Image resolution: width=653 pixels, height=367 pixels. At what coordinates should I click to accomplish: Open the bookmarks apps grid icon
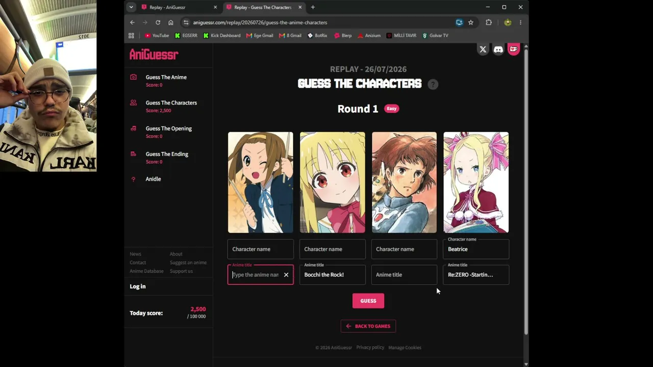pyautogui.click(x=131, y=36)
